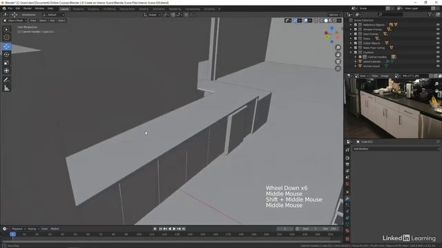The image size is (442, 248).
Task: Click the current frame number field
Action: coord(285,229)
